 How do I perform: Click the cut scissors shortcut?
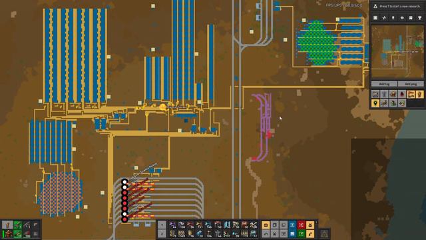274,234
